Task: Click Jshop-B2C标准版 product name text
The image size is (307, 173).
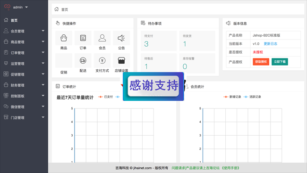Action: (266, 35)
